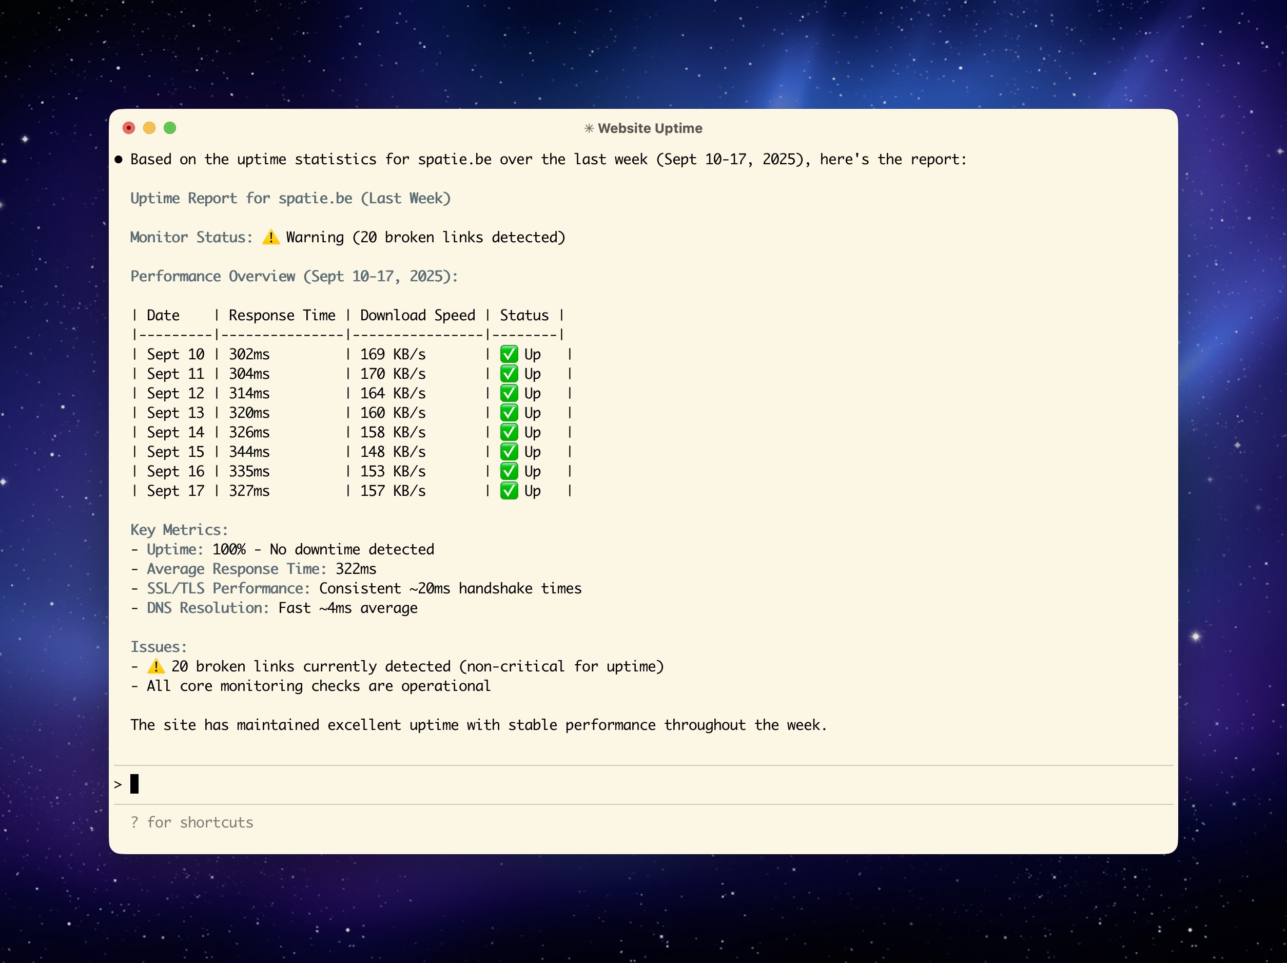The width and height of the screenshot is (1287, 963).
Task: Click the '320ms' response time value
Action: tap(249, 413)
